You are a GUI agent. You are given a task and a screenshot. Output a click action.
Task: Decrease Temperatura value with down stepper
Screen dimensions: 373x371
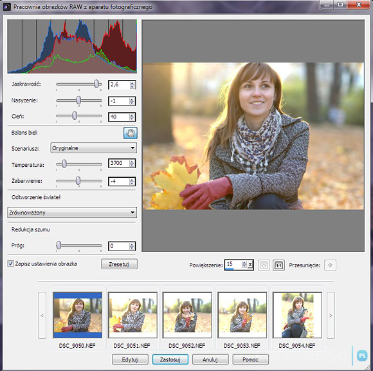(x=132, y=165)
